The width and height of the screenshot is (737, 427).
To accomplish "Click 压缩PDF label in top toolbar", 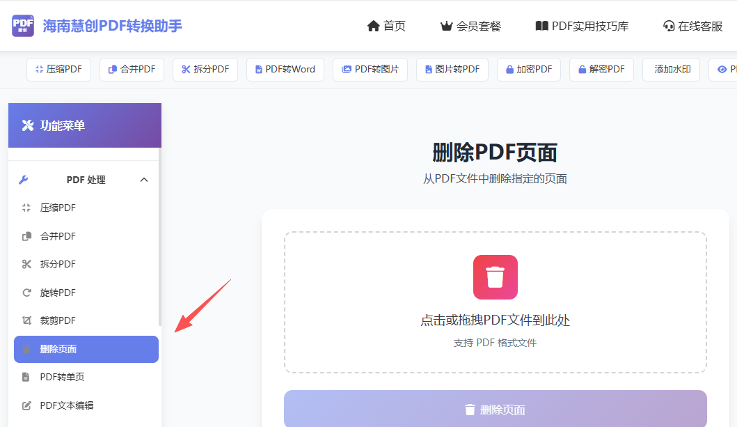I will pos(64,70).
